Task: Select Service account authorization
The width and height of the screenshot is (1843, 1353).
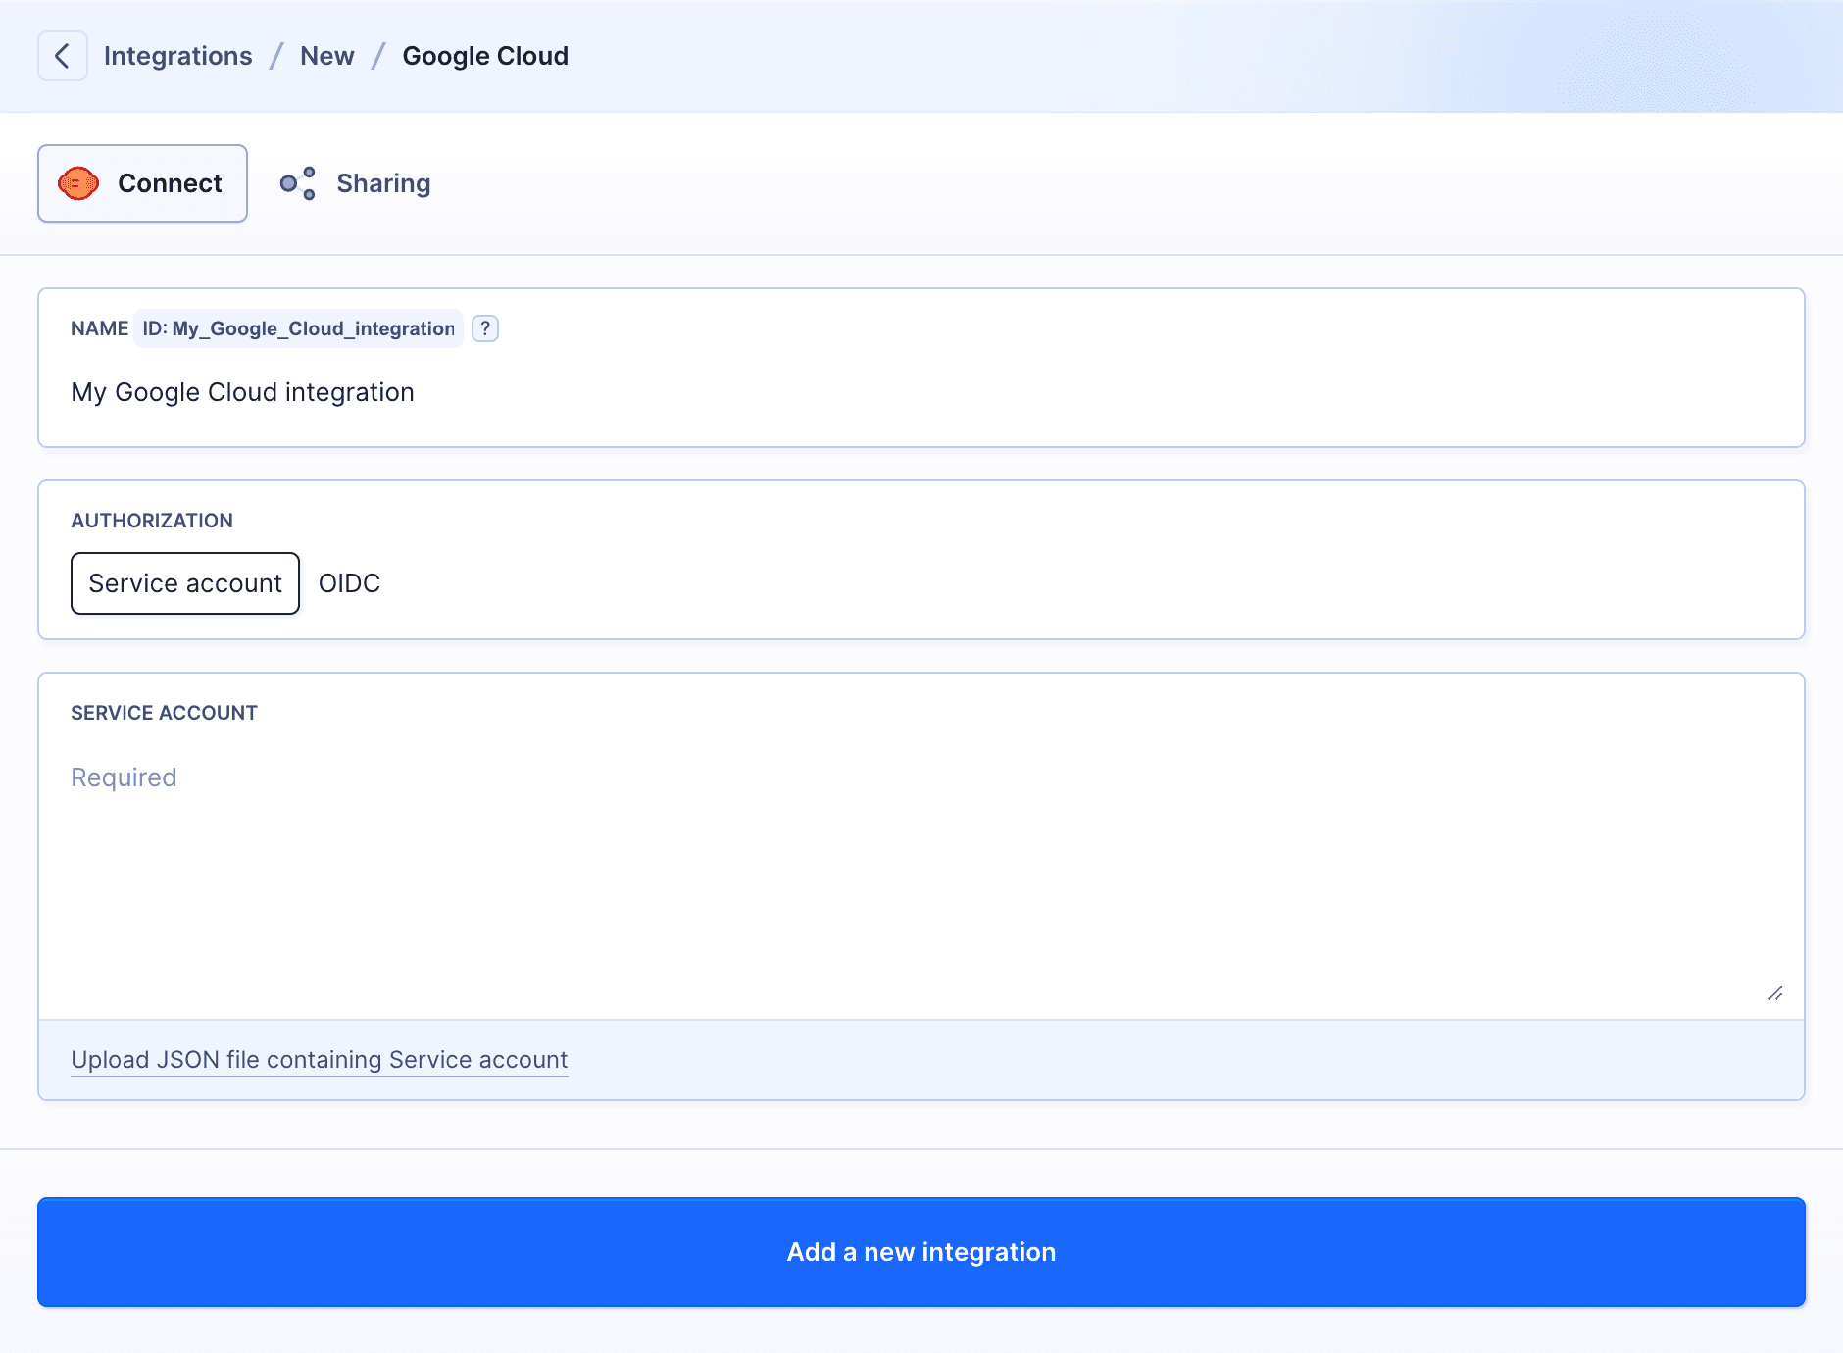Action: pos(185,583)
